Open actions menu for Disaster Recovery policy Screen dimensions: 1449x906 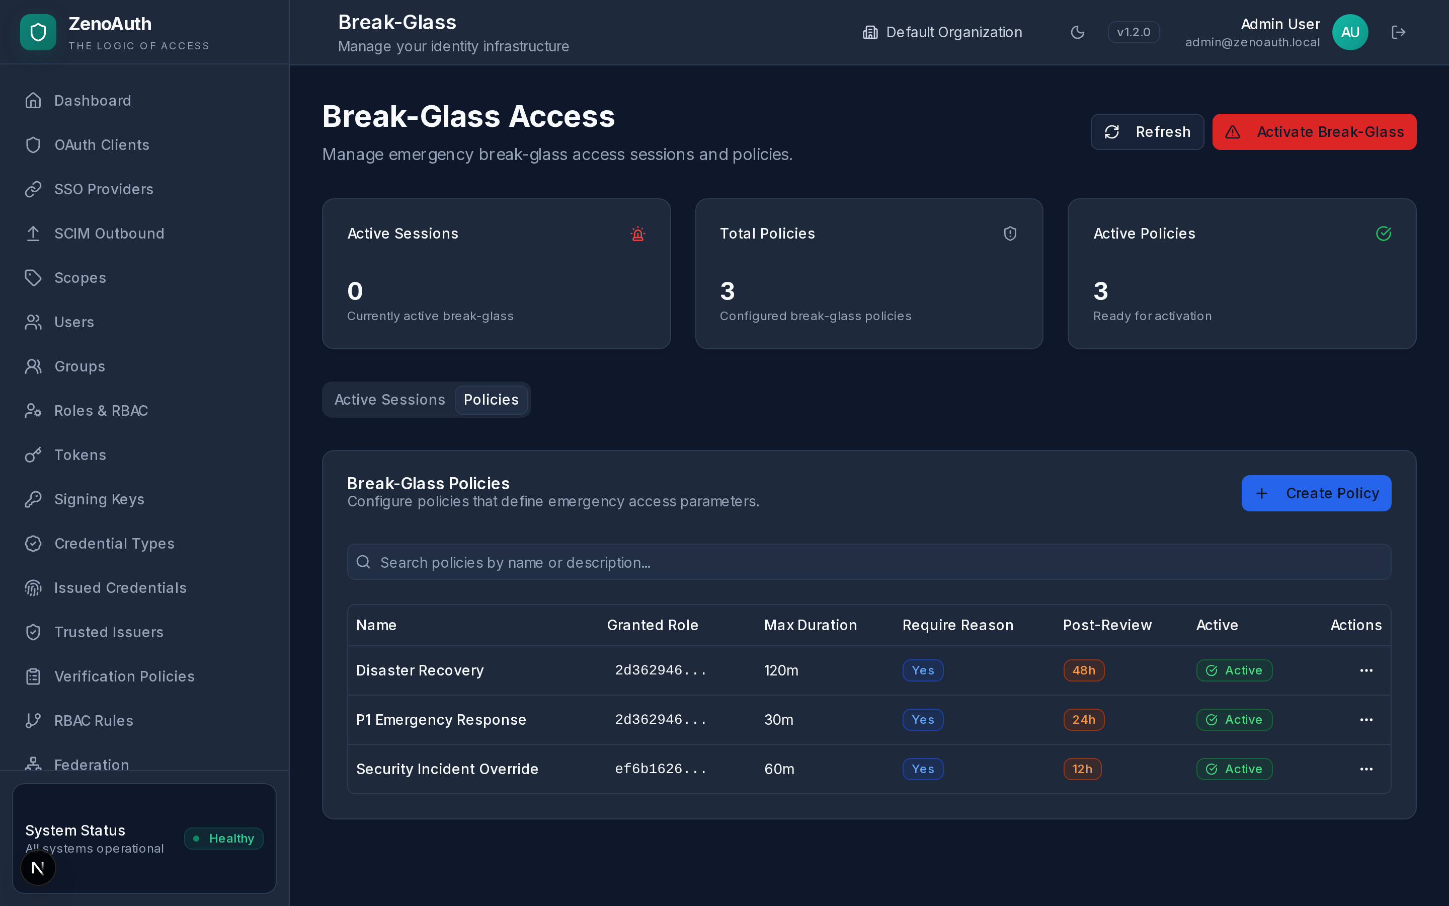pos(1366,670)
